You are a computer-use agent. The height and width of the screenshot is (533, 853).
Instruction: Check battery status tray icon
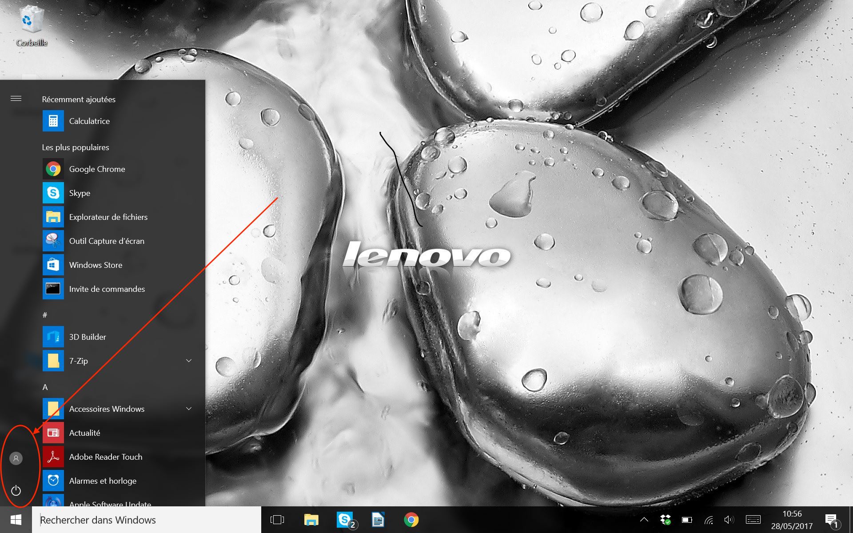tap(687, 520)
